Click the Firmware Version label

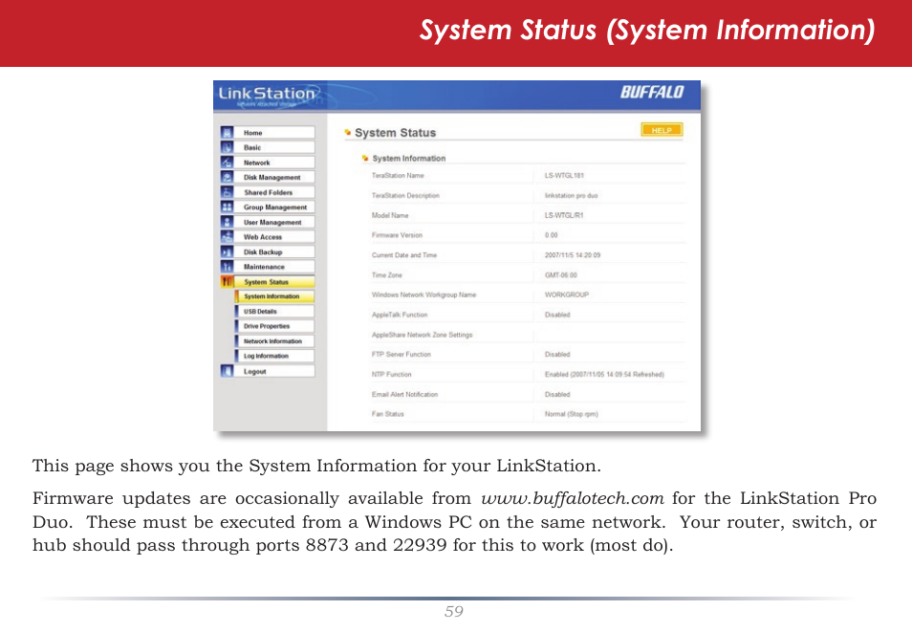(397, 235)
